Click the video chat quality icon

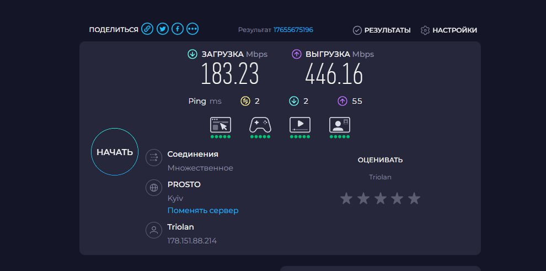point(340,125)
